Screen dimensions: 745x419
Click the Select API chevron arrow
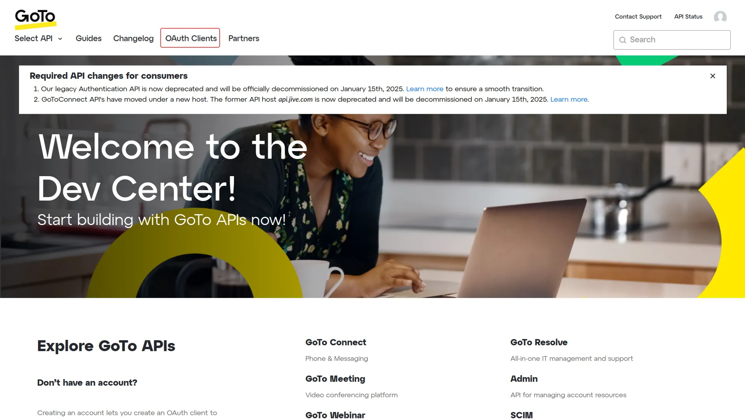point(60,39)
